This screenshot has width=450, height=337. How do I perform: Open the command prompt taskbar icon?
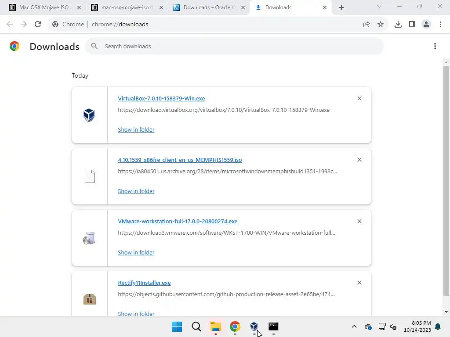273,326
